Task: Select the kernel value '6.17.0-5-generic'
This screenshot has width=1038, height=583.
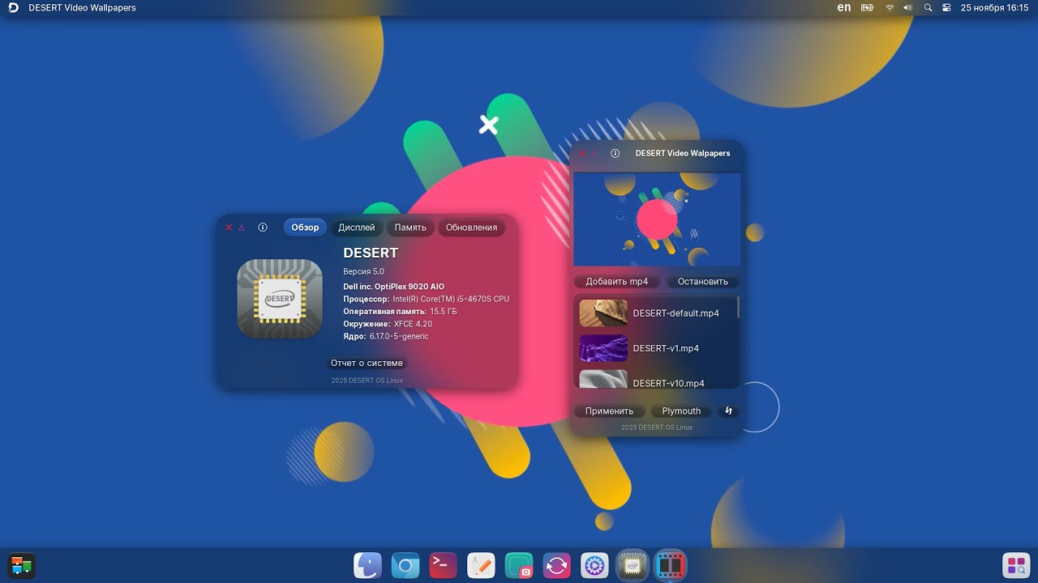Action: pyautogui.click(x=399, y=336)
